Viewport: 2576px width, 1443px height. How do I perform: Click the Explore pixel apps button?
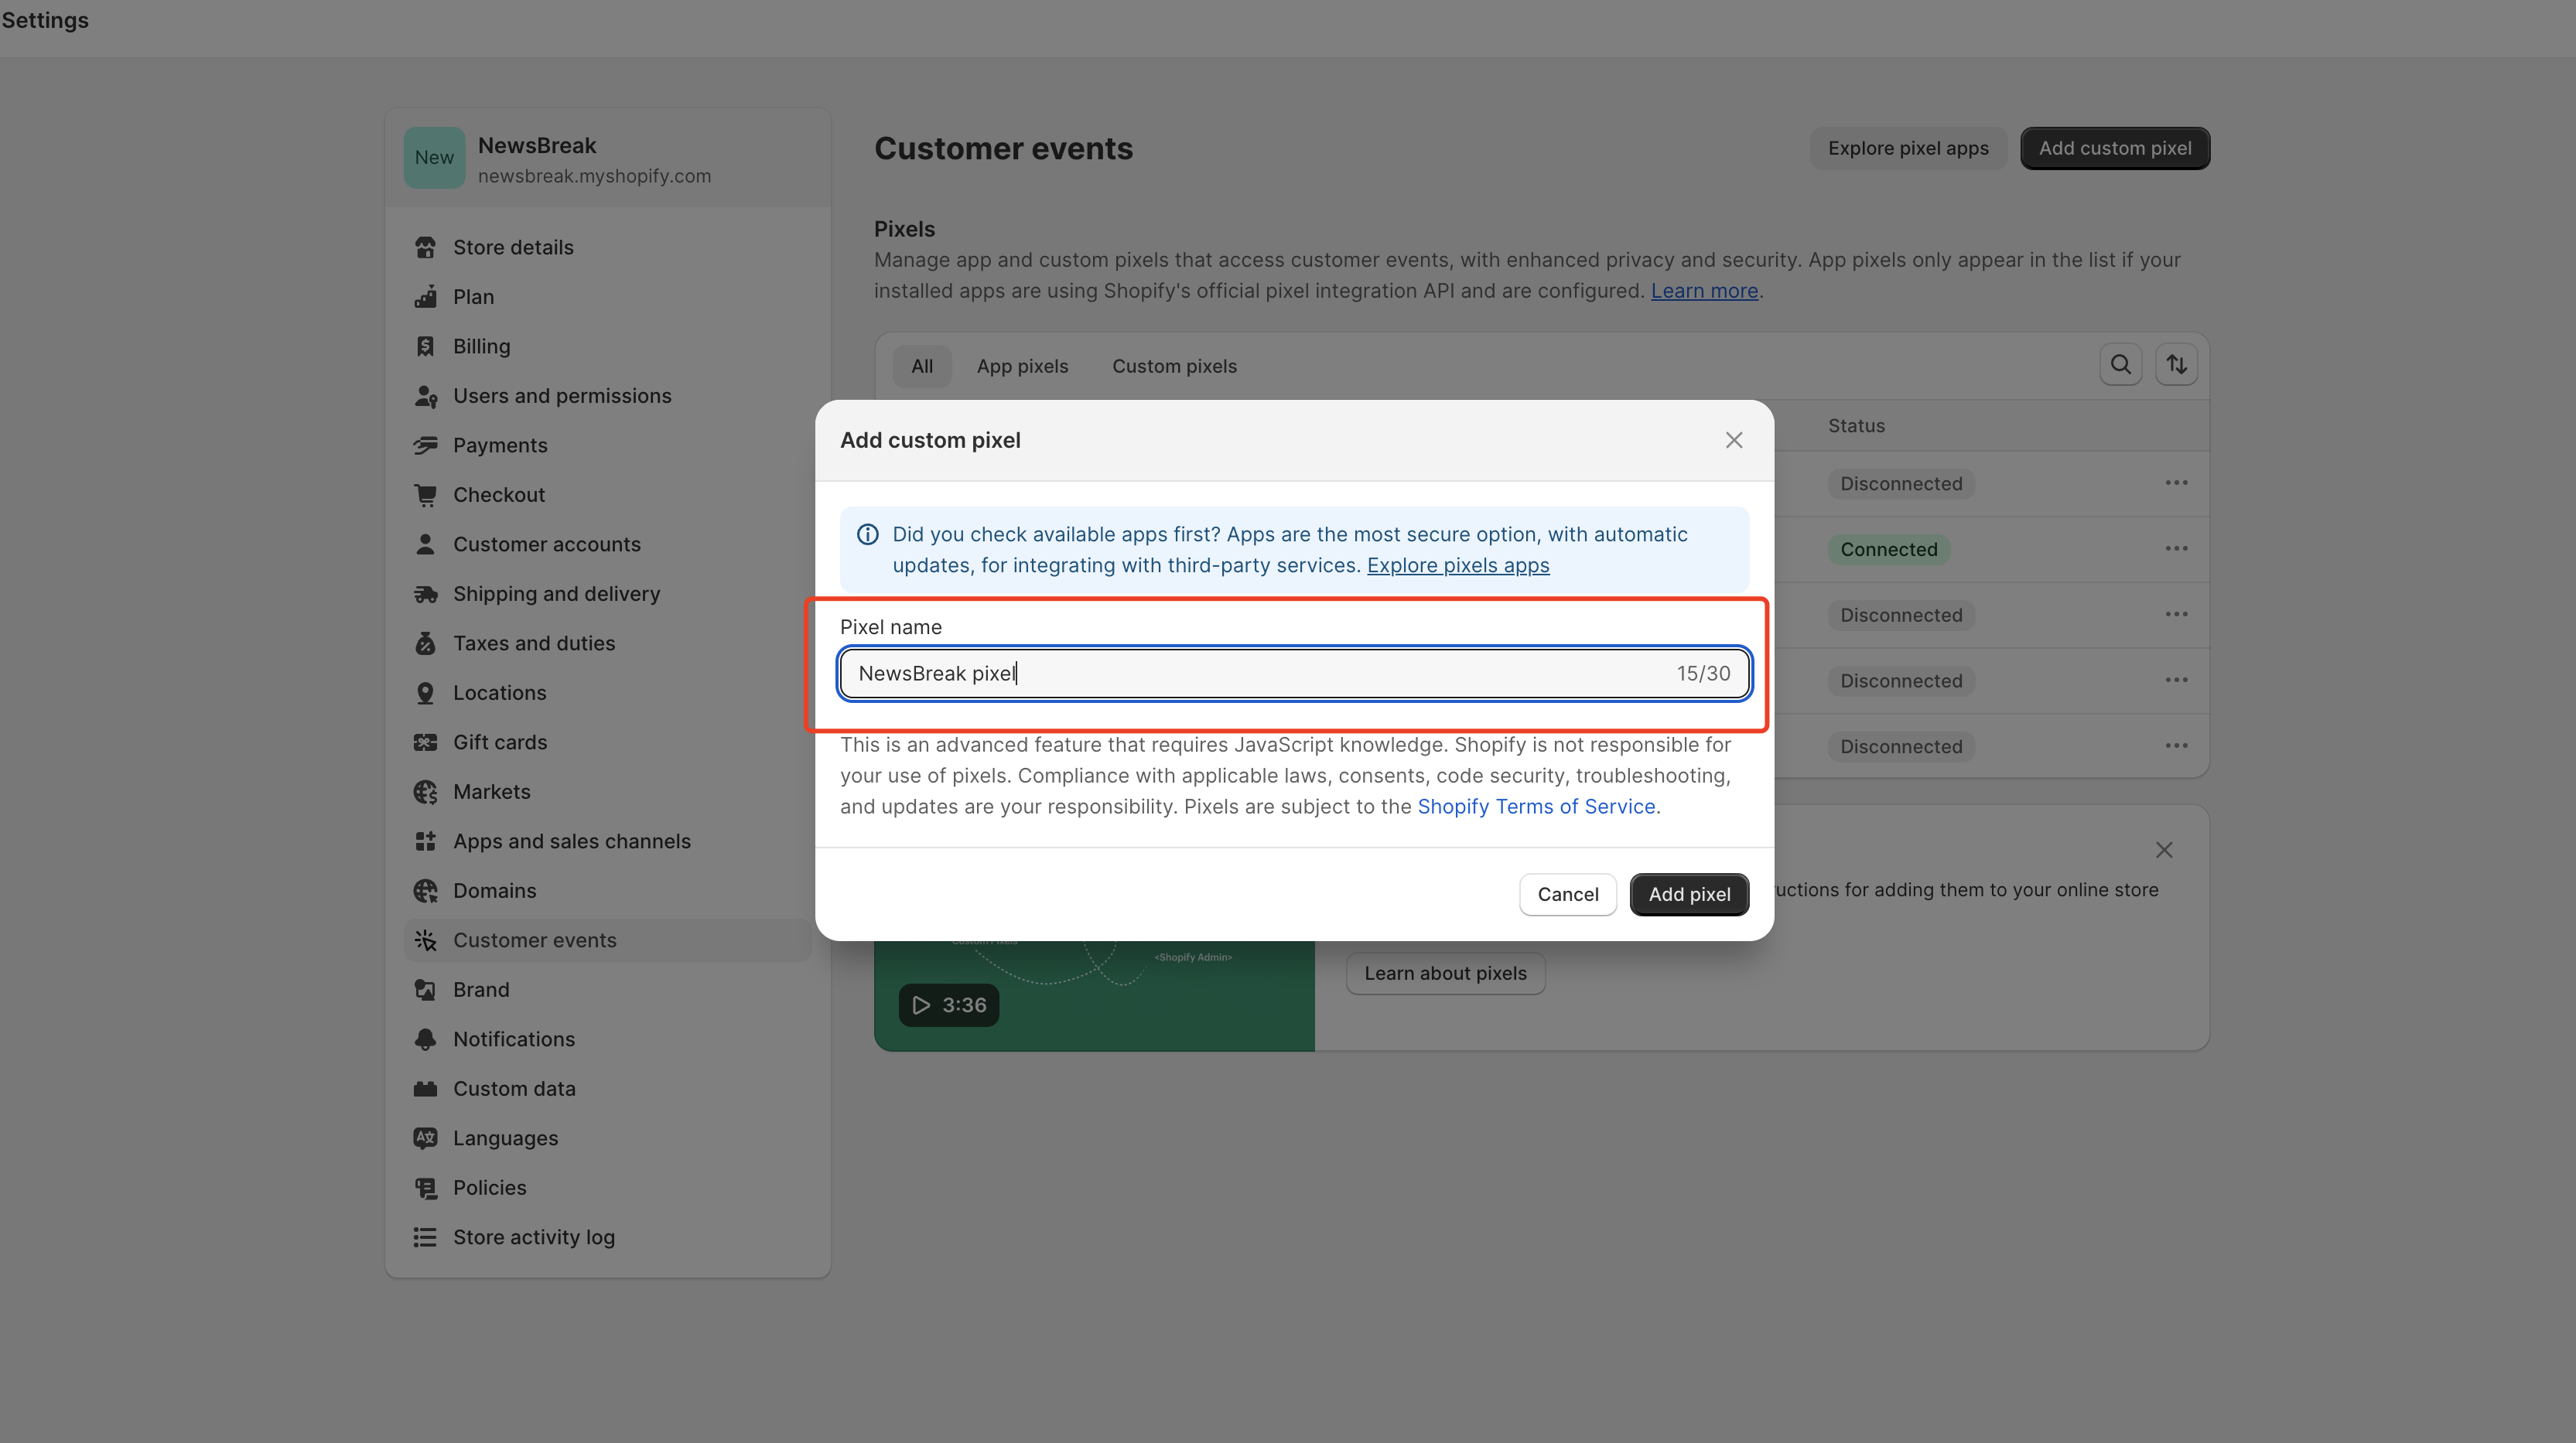point(1907,147)
